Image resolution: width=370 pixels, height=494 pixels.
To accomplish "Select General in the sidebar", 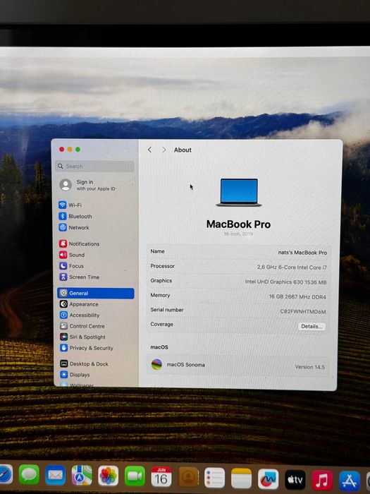I will [96, 294].
